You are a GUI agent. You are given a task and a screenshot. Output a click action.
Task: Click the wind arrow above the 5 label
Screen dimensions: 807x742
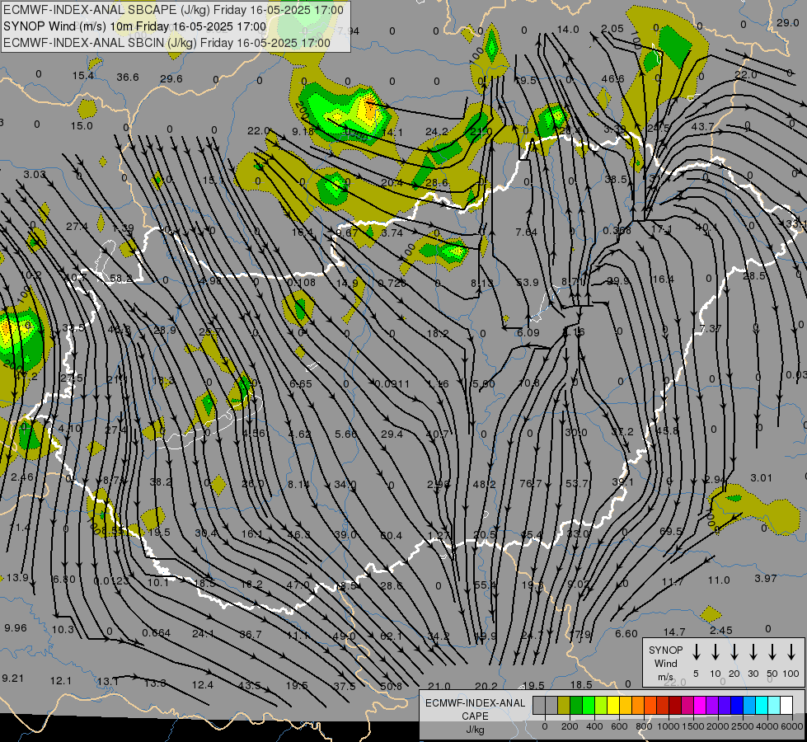696,652
